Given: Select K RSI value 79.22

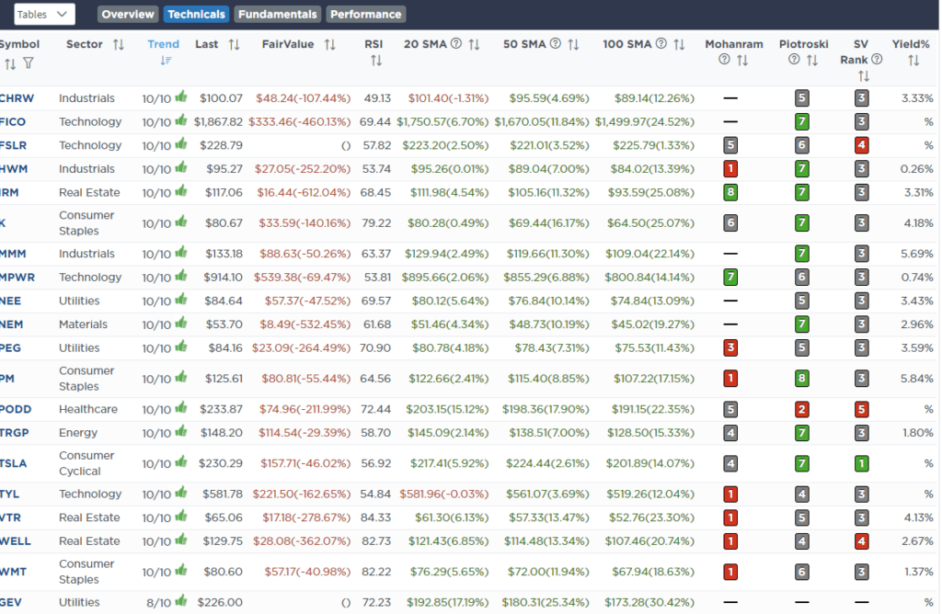Looking at the screenshot, I should click(x=376, y=223).
